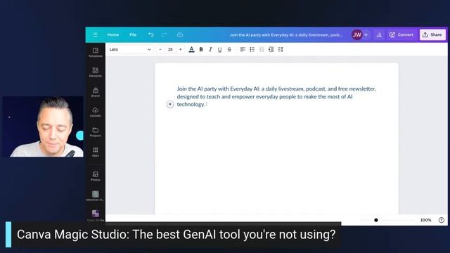This screenshot has width=450, height=253.
Task: Undo the last action
Action: pyautogui.click(x=151, y=34)
